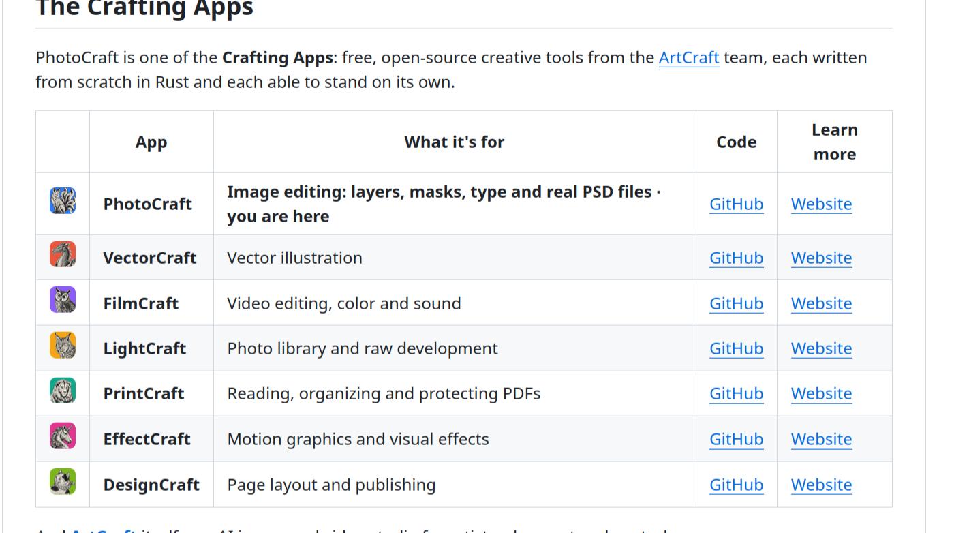
Task: Click the "EffectCraft" app name cell
Action: 151,439
